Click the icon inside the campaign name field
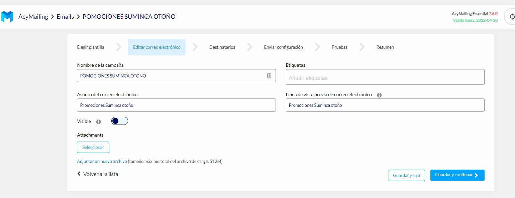This screenshot has height=198, width=515. [269, 76]
